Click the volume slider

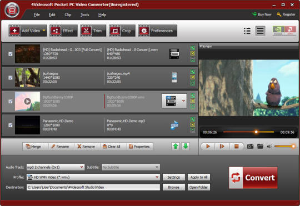pyautogui.click(x=285, y=147)
